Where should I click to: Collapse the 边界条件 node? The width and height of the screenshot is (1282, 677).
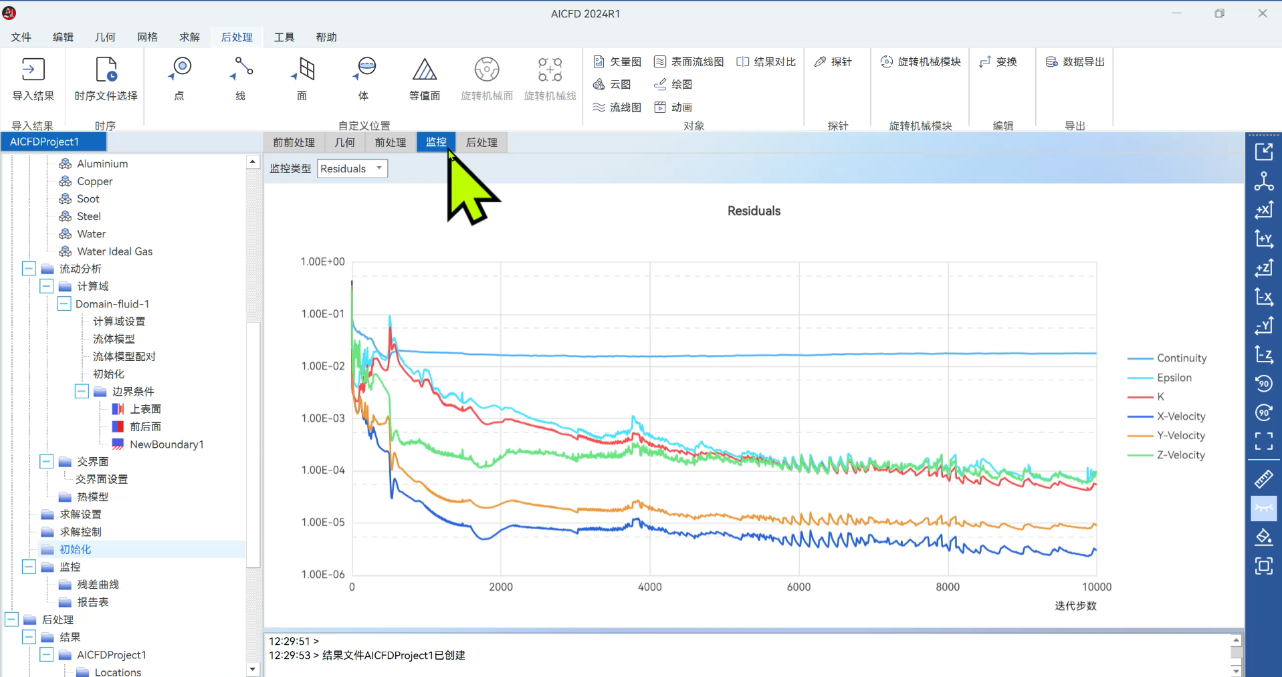82,391
